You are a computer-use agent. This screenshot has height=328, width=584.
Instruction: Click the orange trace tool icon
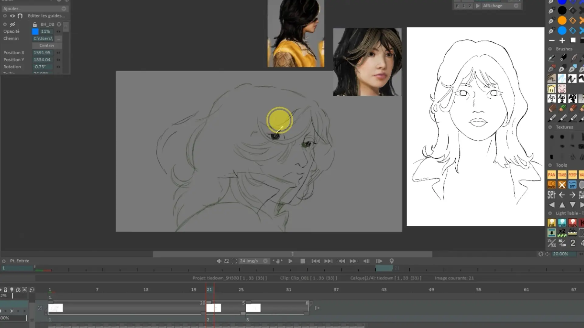point(551,185)
